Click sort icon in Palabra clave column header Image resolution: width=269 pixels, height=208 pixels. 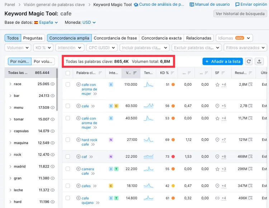tap(100, 73)
